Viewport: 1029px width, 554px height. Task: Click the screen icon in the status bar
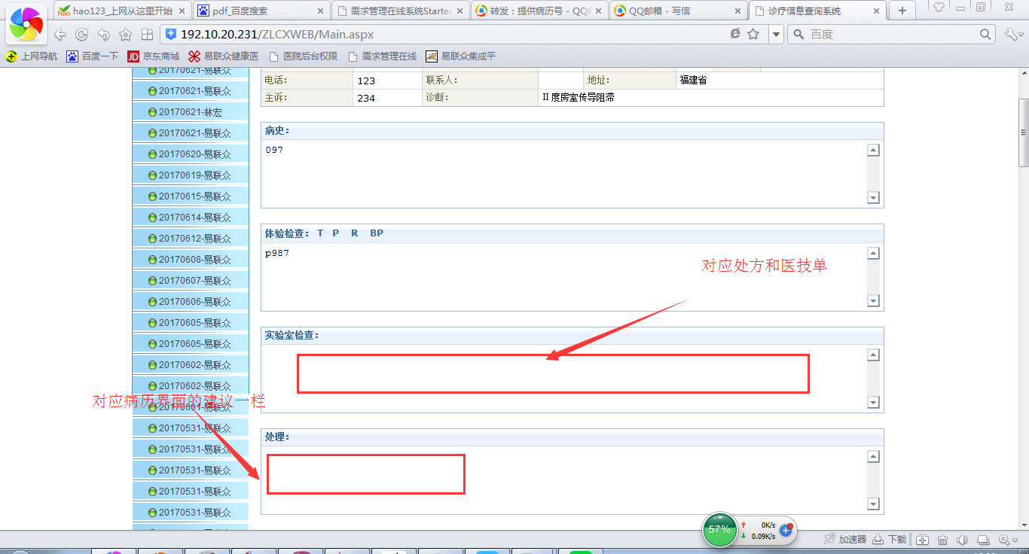(x=983, y=540)
